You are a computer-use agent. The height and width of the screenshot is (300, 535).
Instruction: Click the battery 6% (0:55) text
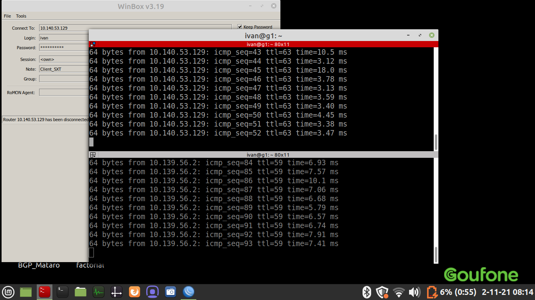coord(458,292)
